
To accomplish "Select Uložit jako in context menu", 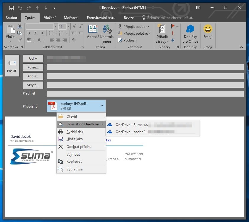I will click(75, 139).
